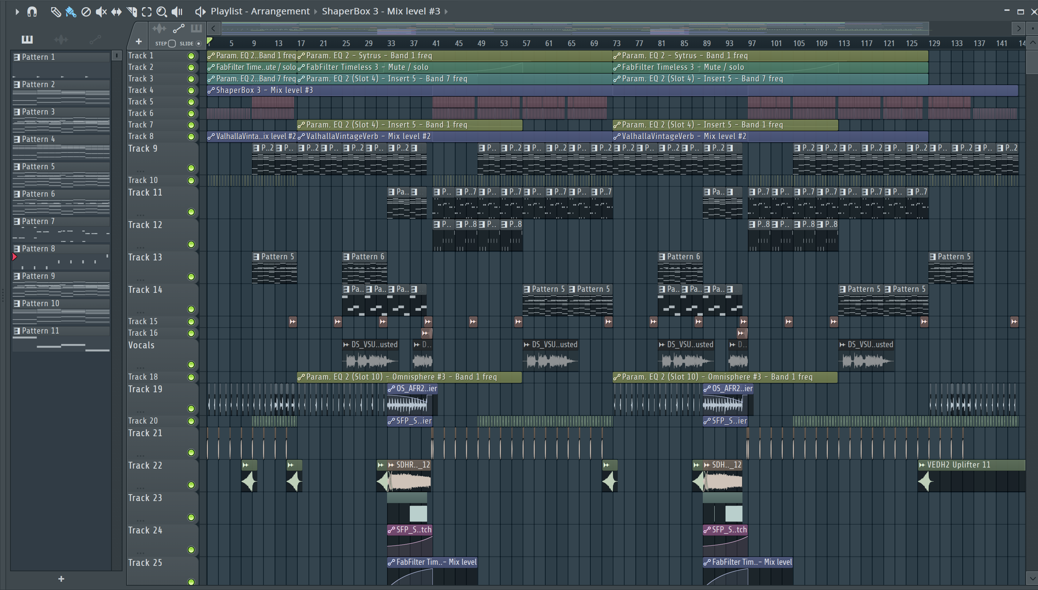Open clip selector arrow after ShaperBox 3 title
The image size is (1038, 590).
(x=446, y=12)
